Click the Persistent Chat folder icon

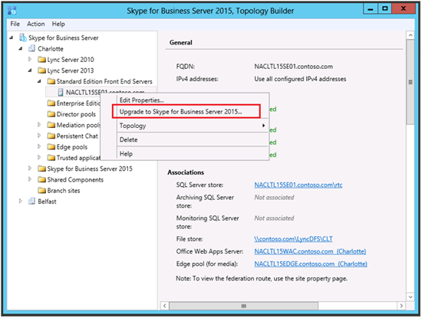pos(51,136)
